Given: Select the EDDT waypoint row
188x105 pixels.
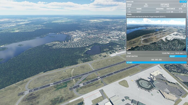Looking at the screenshot, I should click(x=156, y=12).
